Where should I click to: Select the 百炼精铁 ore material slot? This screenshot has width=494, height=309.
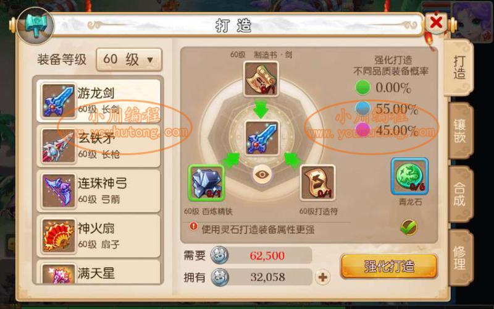click(206, 182)
